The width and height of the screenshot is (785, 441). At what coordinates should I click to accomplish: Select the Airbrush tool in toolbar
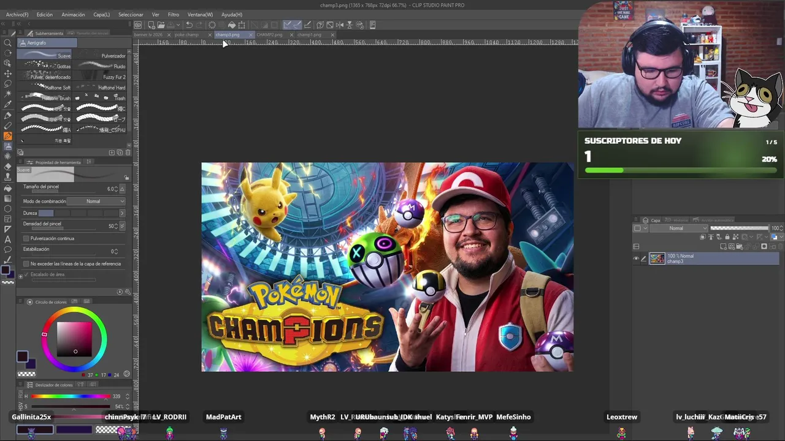(8, 146)
